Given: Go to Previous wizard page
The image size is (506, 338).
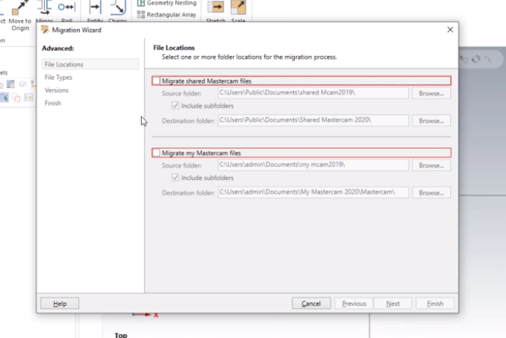Looking at the screenshot, I should coord(354,303).
